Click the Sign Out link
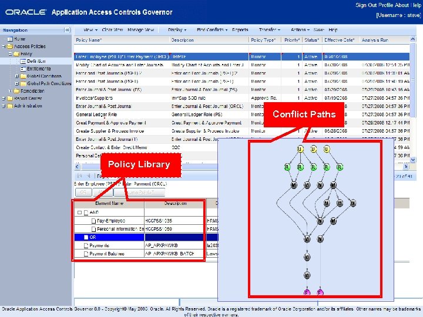This screenshot has width=423, height=317. (366, 5)
